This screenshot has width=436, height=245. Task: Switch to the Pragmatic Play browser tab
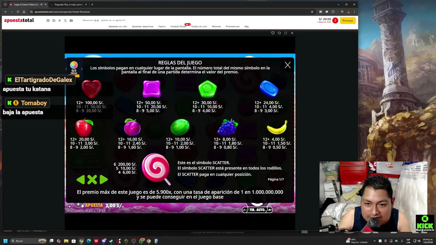tap(68, 4)
